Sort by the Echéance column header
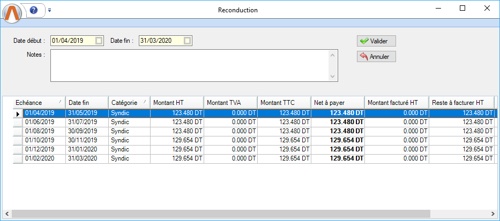 click(x=39, y=102)
